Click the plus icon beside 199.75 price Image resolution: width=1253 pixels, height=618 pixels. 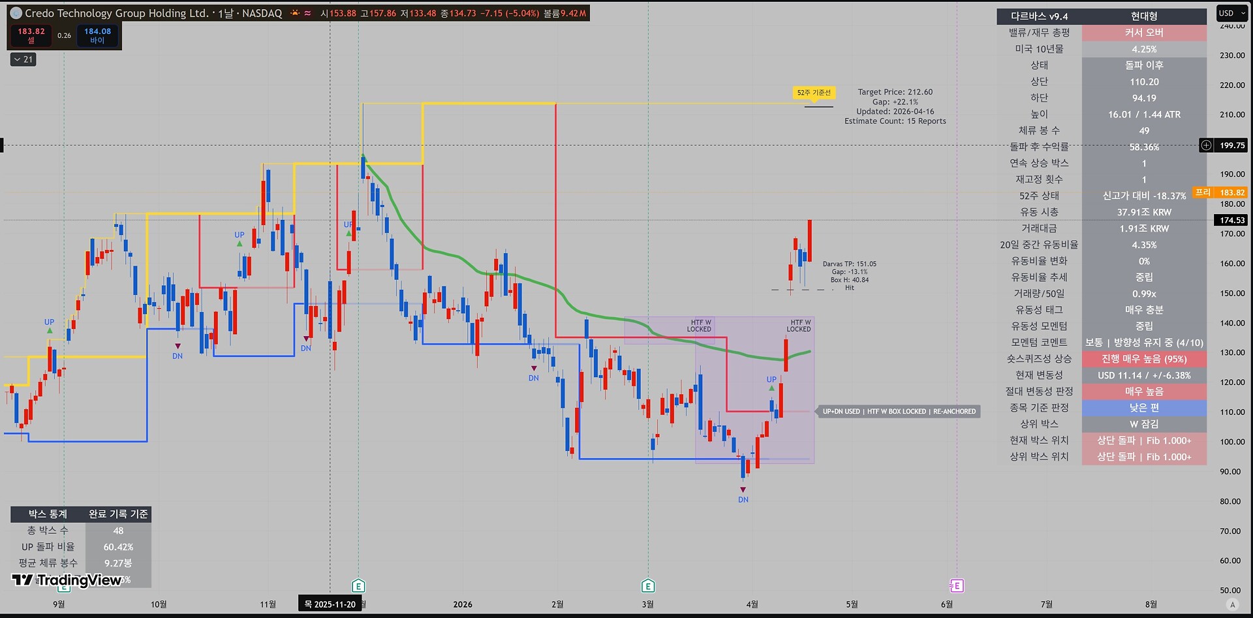click(x=1206, y=146)
